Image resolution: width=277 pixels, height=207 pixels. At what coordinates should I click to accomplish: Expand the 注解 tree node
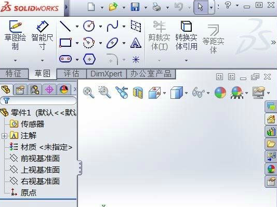(4, 136)
